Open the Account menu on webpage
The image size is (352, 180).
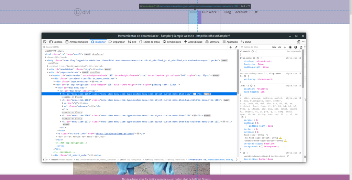click(x=243, y=12)
